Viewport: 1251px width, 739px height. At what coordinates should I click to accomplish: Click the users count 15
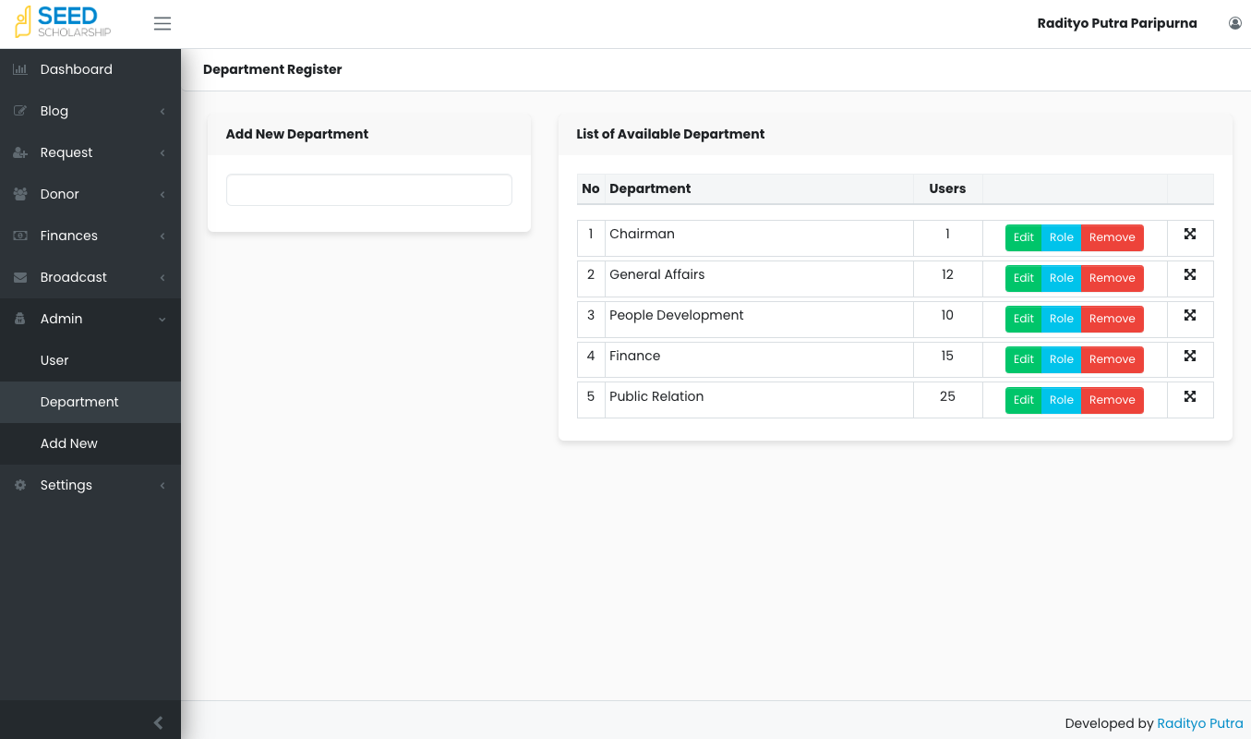[x=947, y=356]
